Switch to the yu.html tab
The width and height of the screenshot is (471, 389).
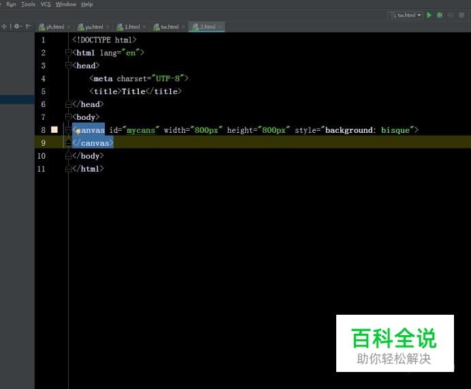[94, 27]
